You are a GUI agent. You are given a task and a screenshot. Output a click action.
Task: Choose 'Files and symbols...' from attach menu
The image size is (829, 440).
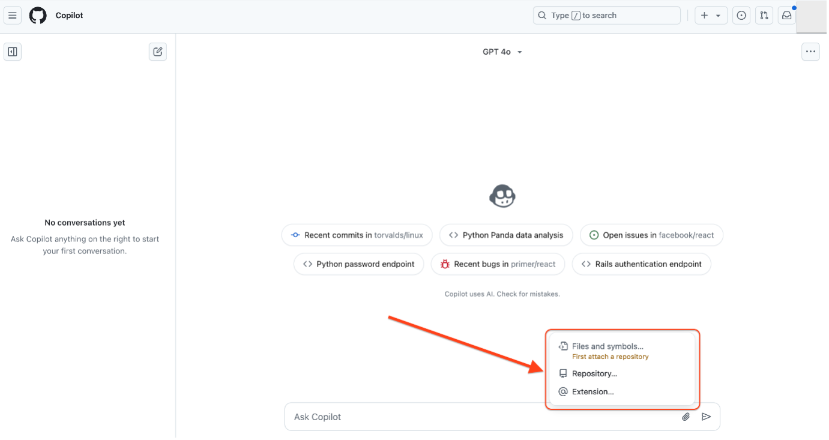622,351
